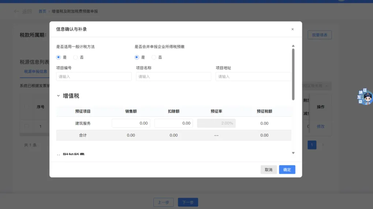The height and width of the screenshot is (209, 373).
Task: Select 否 for 是否适用一般计税方法
Action: (x=75, y=57)
